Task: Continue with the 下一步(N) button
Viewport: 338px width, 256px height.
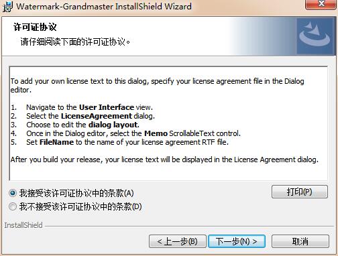Action: pyautogui.click(x=237, y=241)
